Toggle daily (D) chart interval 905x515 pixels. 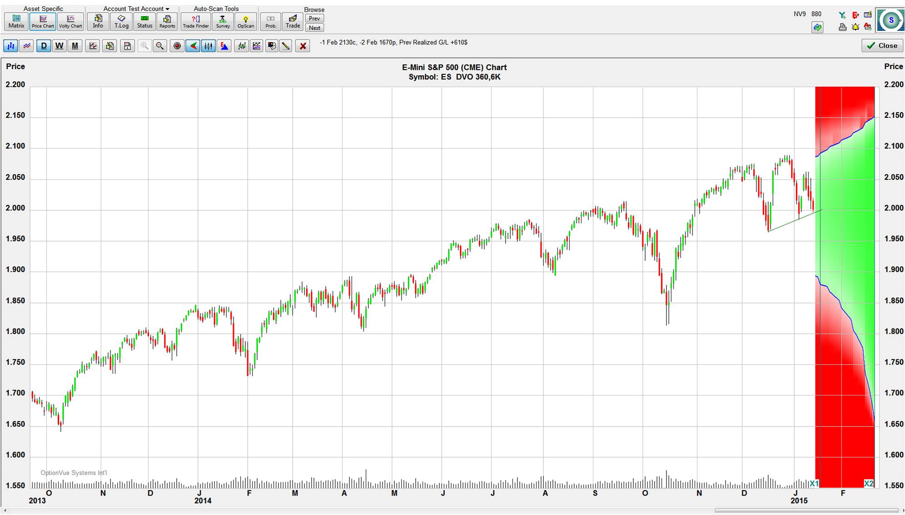(x=44, y=46)
